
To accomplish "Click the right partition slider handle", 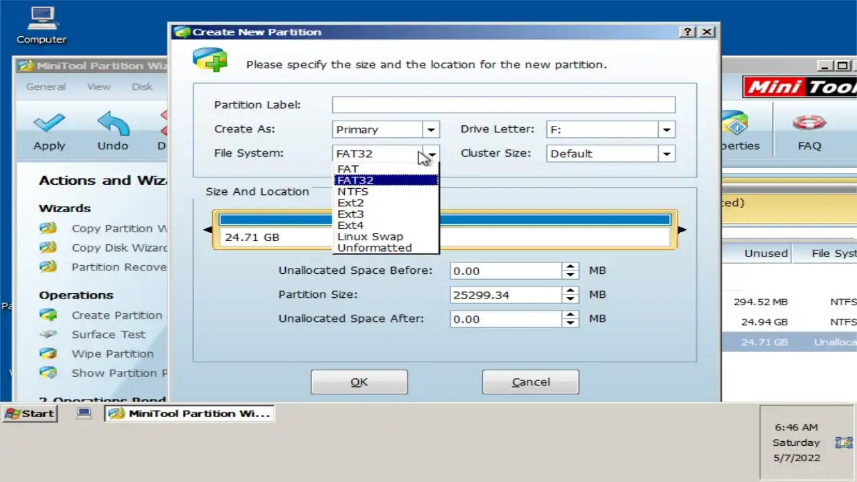I will (x=682, y=230).
